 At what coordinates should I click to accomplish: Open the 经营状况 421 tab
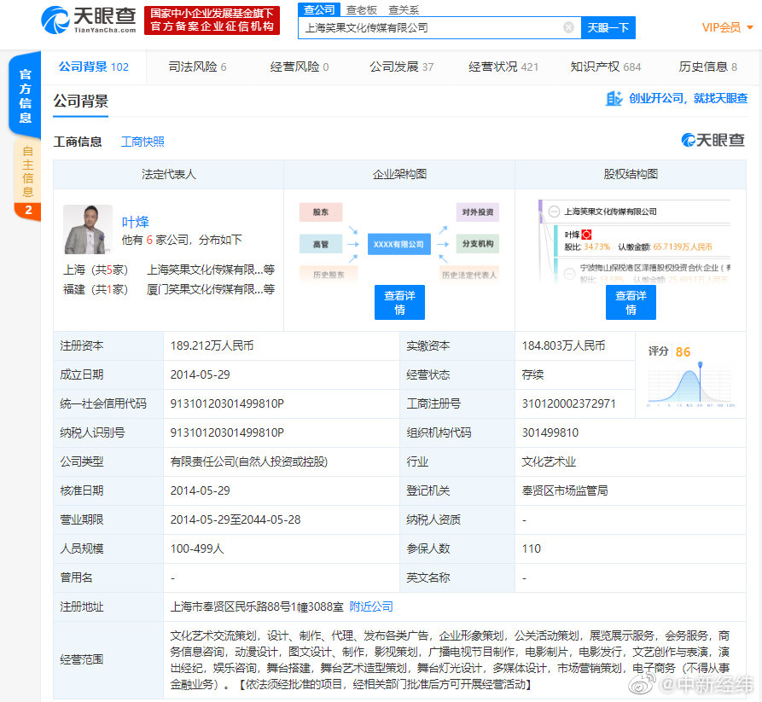point(503,67)
